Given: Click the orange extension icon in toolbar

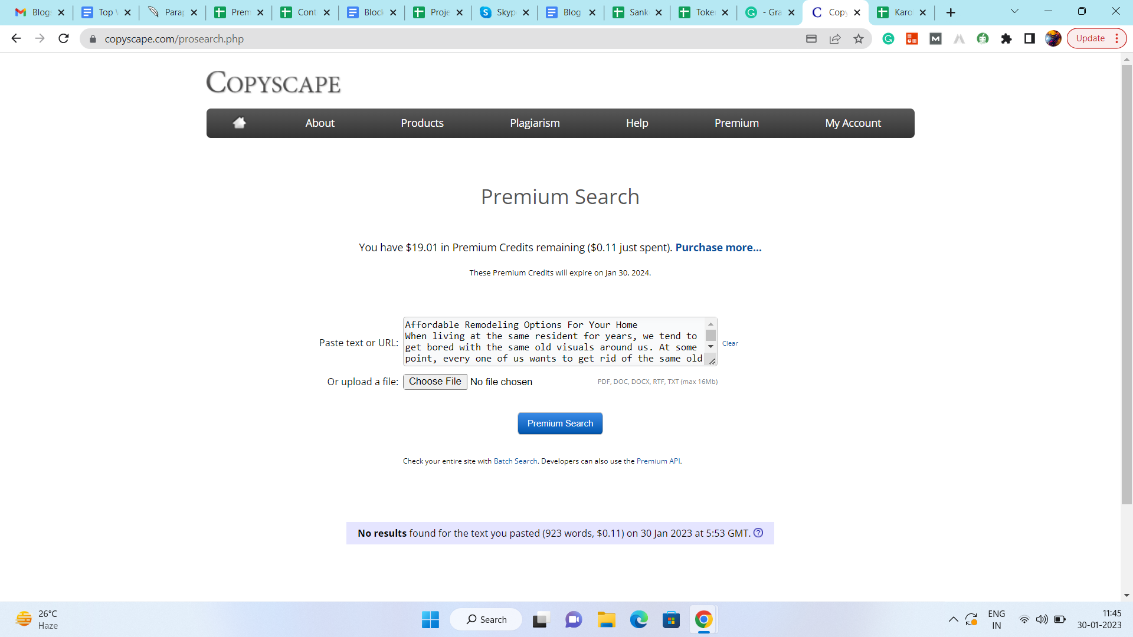Looking at the screenshot, I should tap(912, 39).
